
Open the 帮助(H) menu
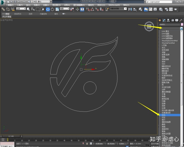point(126,5)
